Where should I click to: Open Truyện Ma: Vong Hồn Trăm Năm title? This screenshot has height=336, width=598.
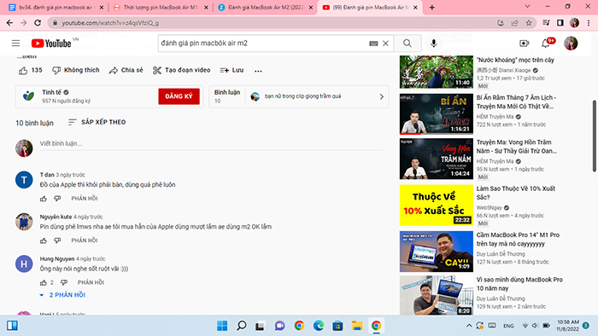[x=516, y=147]
